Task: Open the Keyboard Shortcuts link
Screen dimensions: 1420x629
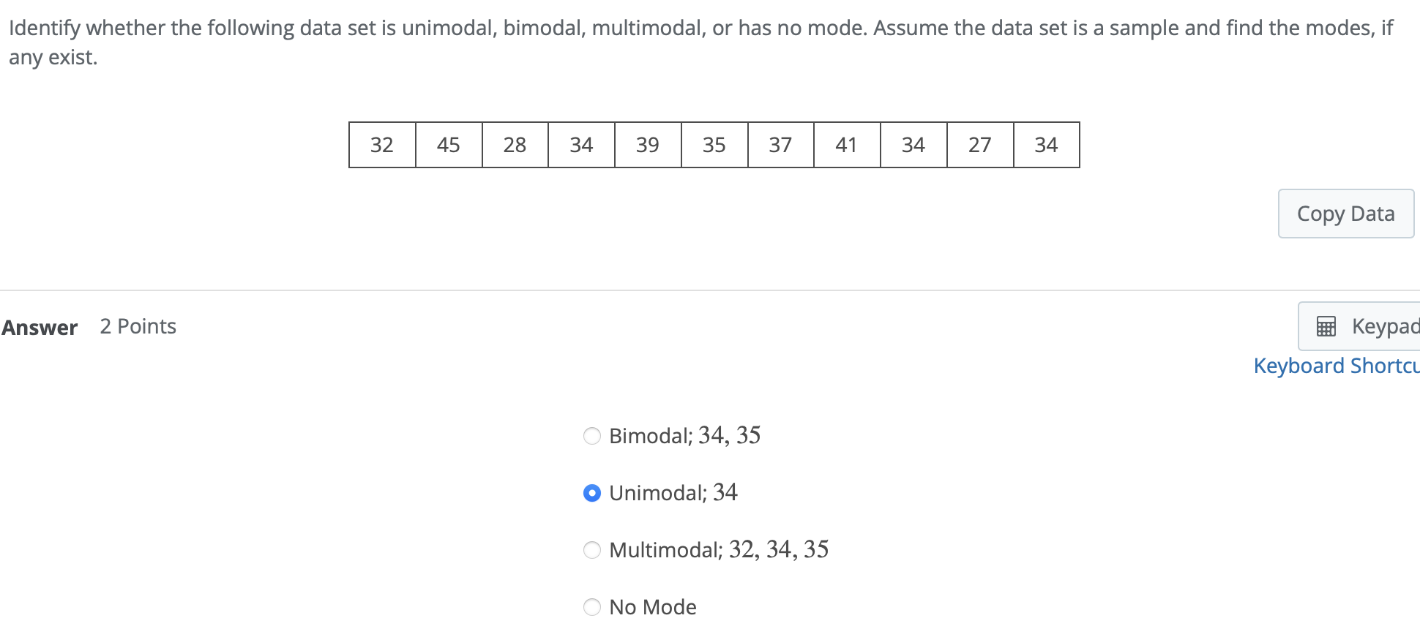Action: click(x=1334, y=365)
